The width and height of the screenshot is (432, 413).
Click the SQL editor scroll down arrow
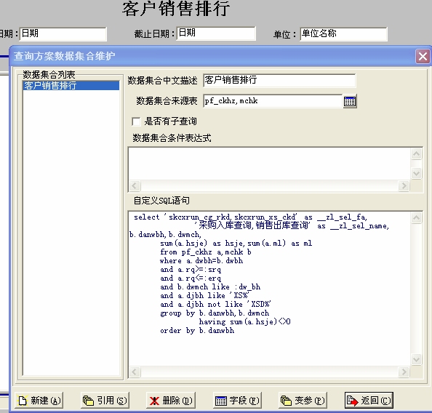416,359
